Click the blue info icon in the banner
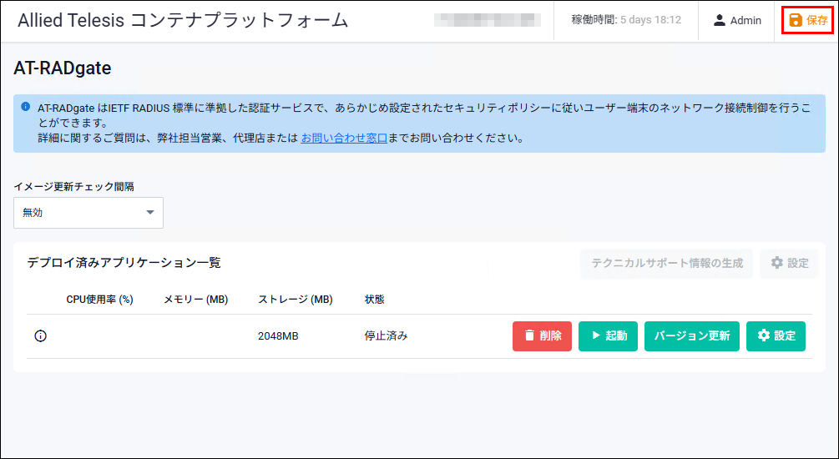The width and height of the screenshot is (839, 459). (x=26, y=107)
